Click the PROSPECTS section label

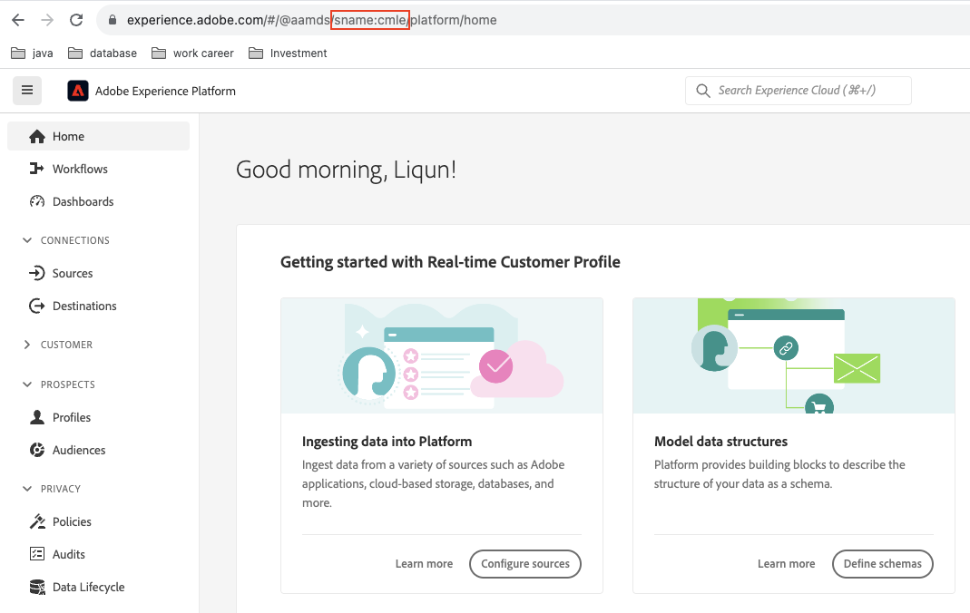tap(67, 384)
